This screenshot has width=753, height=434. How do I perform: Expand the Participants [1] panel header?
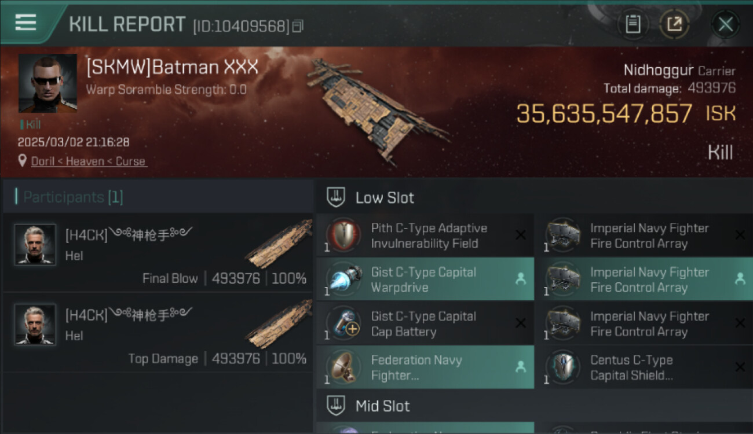click(158, 197)
